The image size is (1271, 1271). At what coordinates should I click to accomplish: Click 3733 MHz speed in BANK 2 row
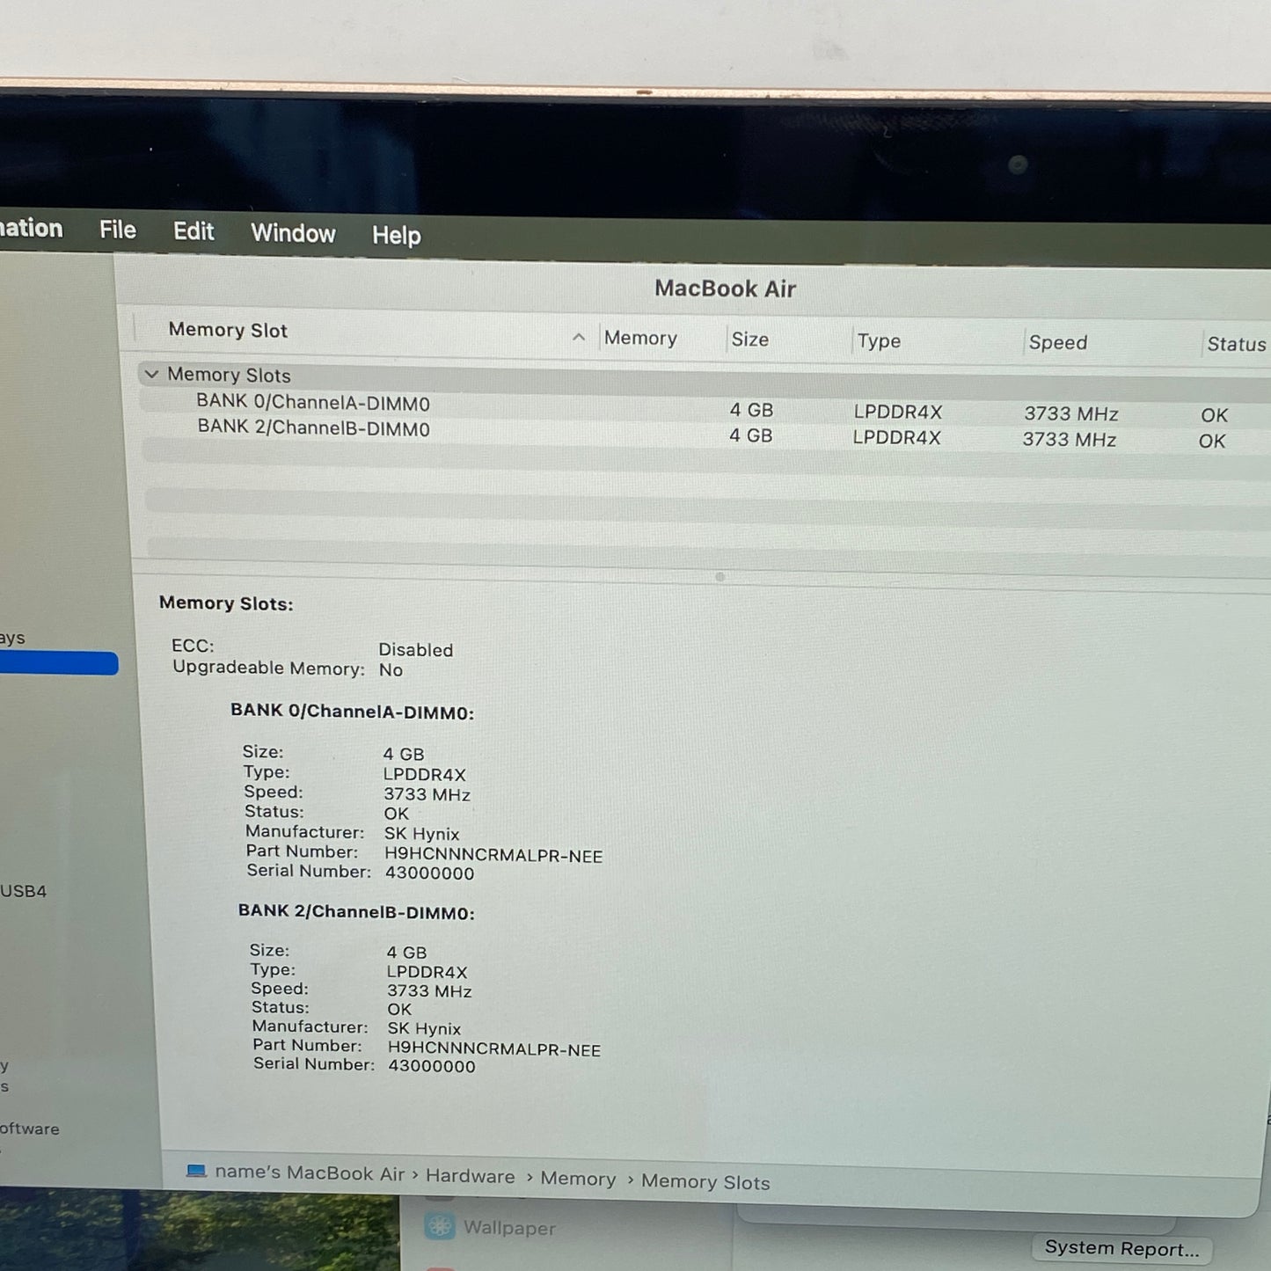click(1069, 439)
